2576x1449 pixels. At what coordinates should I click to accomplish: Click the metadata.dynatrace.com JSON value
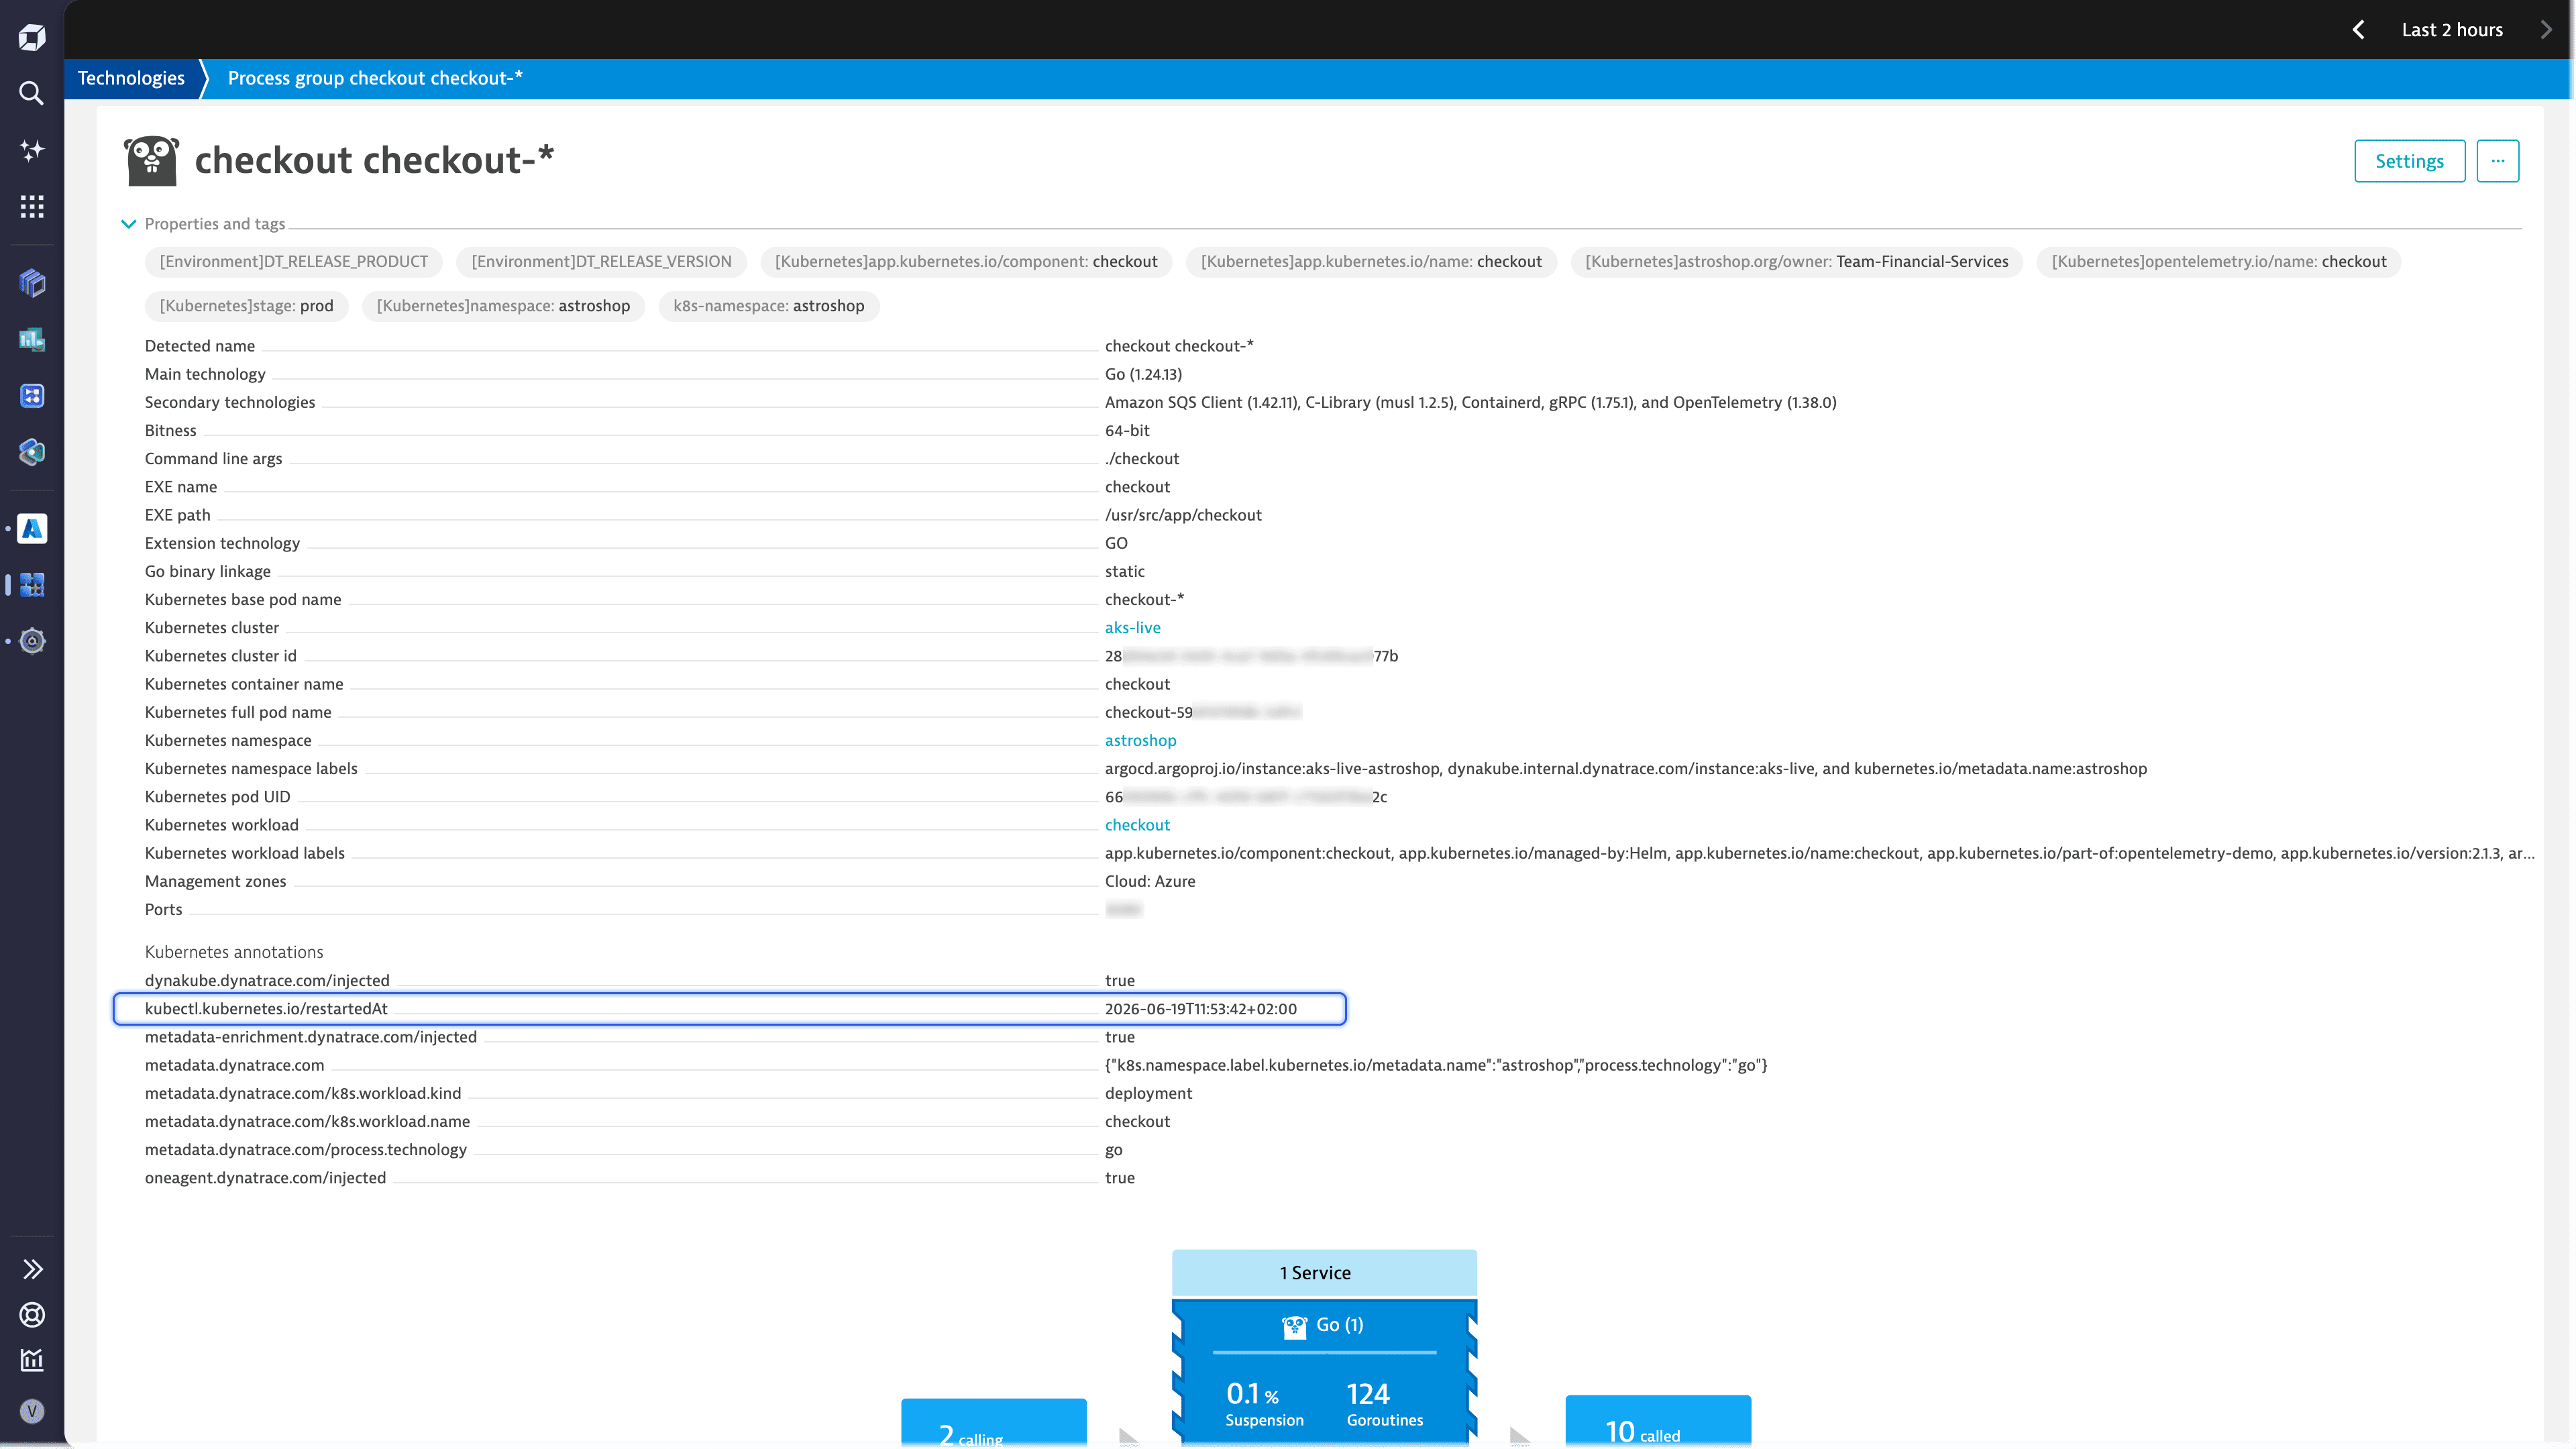click(x=1435, y=1065)
